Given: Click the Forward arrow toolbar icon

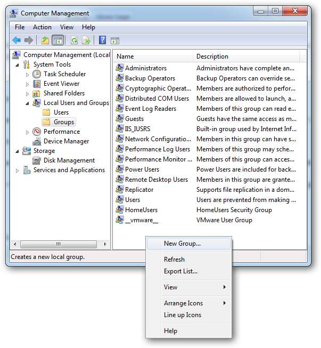Looking at the screenshot, I should pos(29,41).
